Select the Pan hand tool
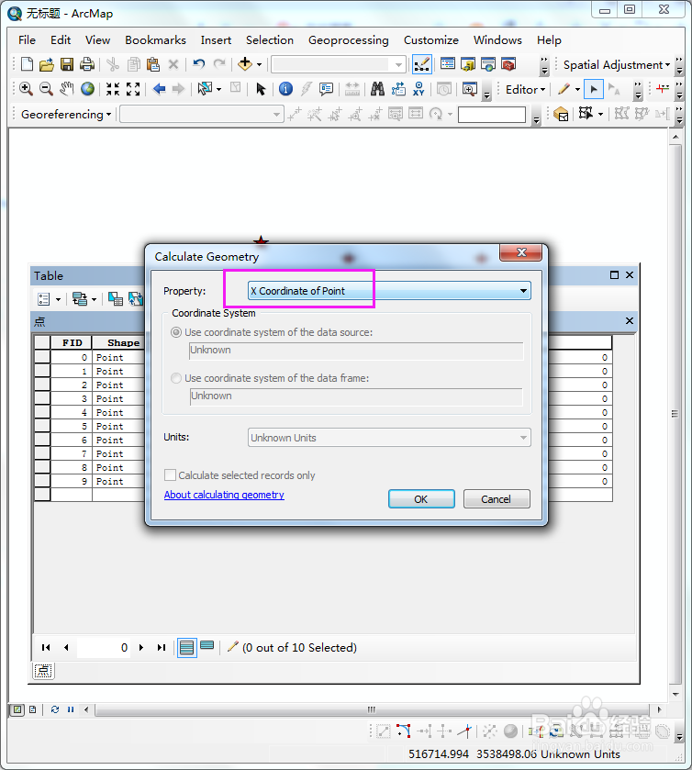The height and width of the screenshot is (770, 692). (67, 89)
